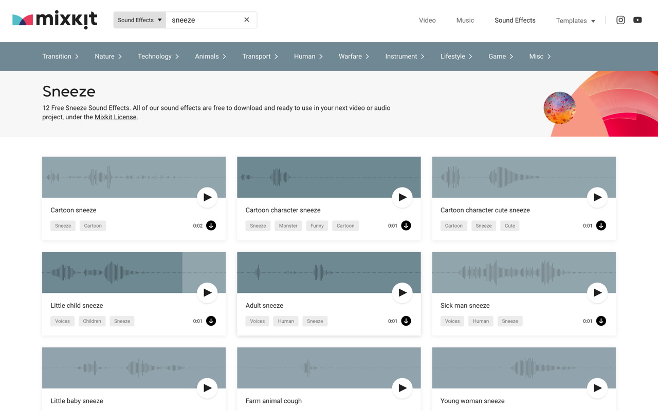Open the Mixkit License link
Screen dimensions: 658x411
point(116,117)
